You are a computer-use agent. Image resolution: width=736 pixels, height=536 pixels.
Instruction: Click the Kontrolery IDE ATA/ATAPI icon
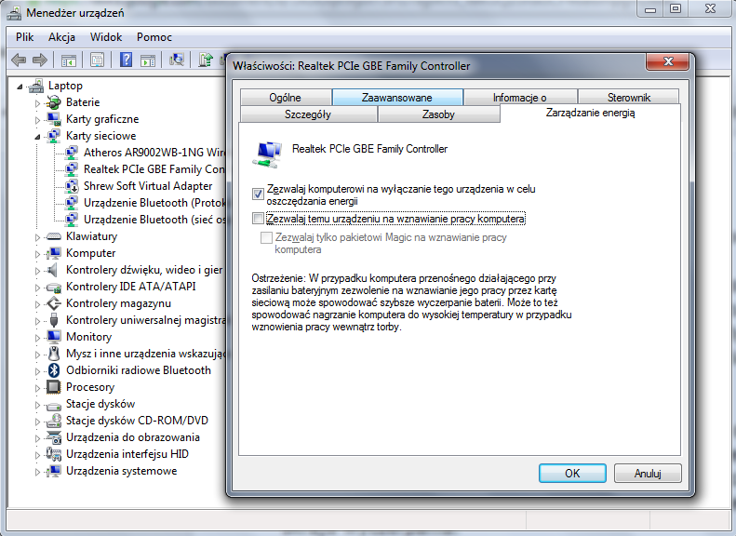pos(54,287)
